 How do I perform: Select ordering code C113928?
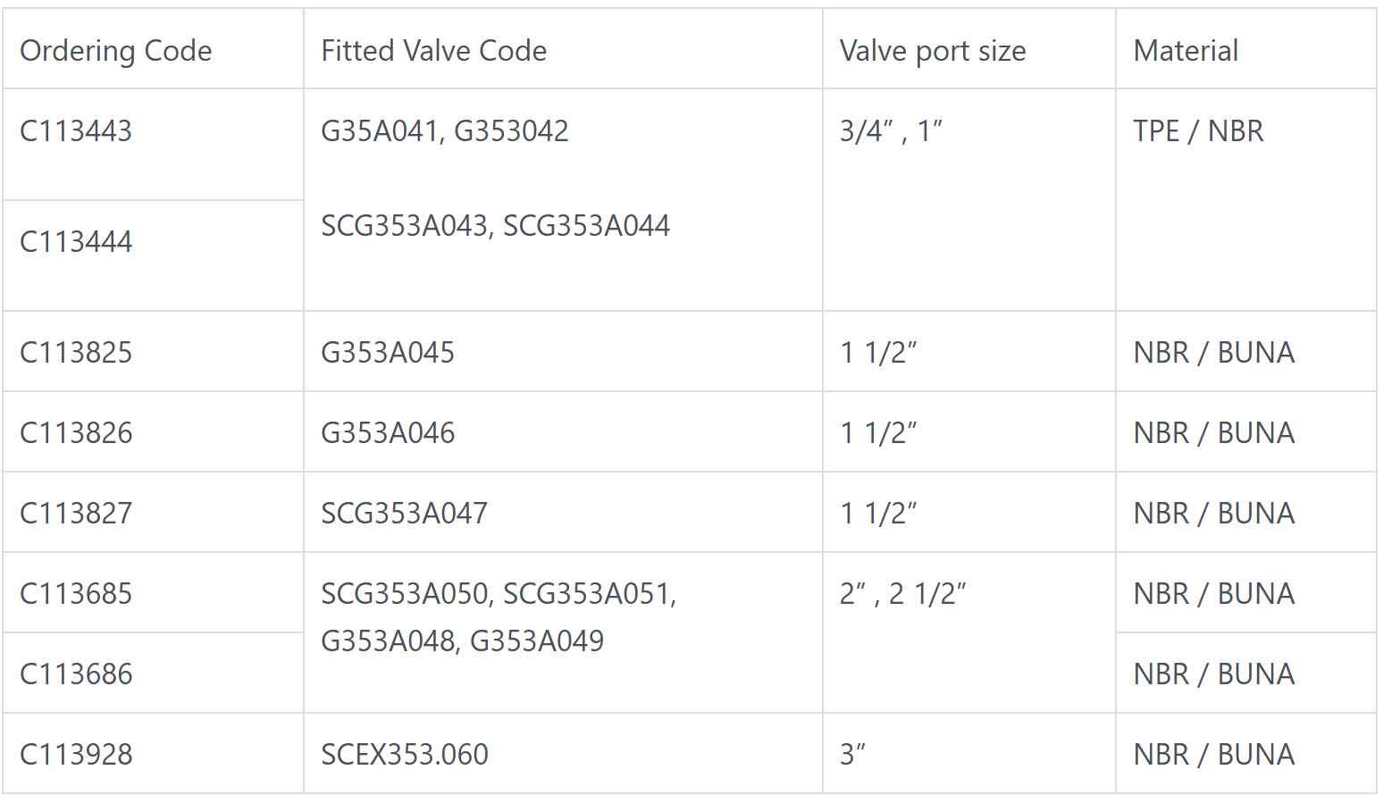(76, 755)
